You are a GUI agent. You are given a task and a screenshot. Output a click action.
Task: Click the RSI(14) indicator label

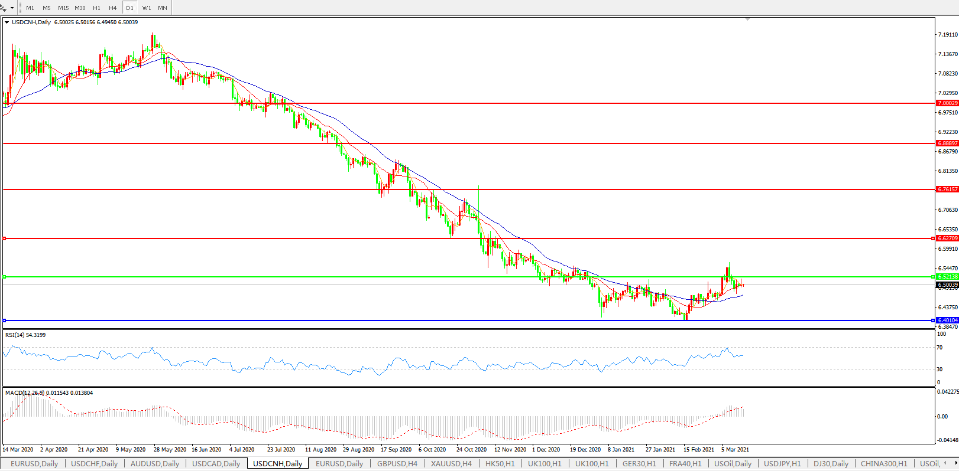coord(25,335)
